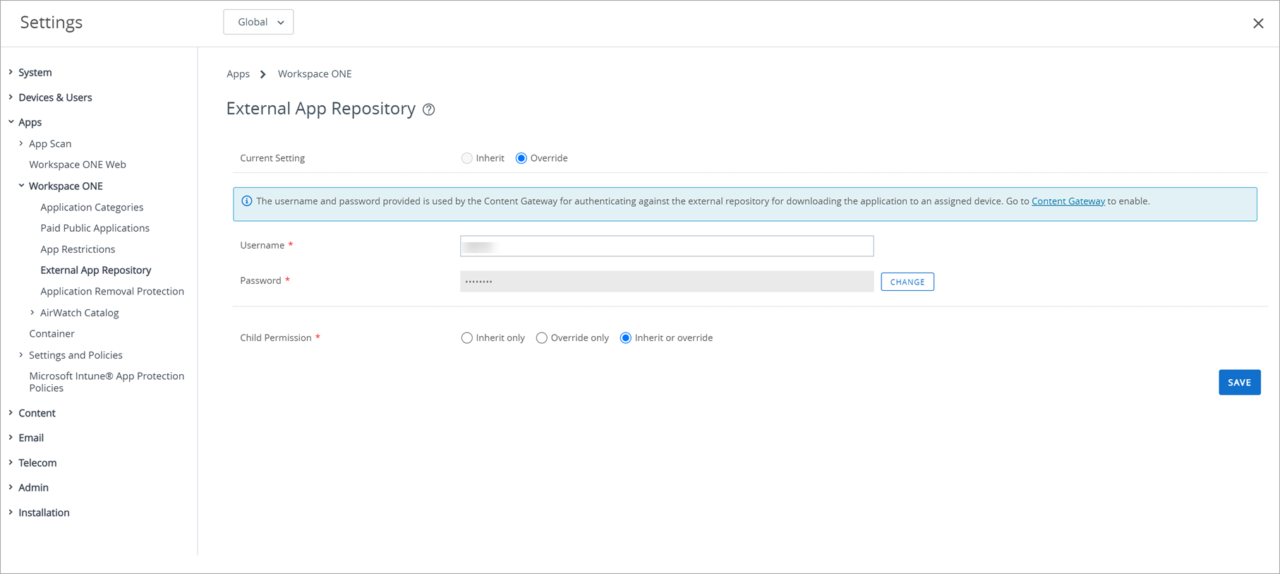Choose Inherit or override child permission
The width and height of the screenshot is (1280, 574).
pyautogui.click(x=626, y=338)
